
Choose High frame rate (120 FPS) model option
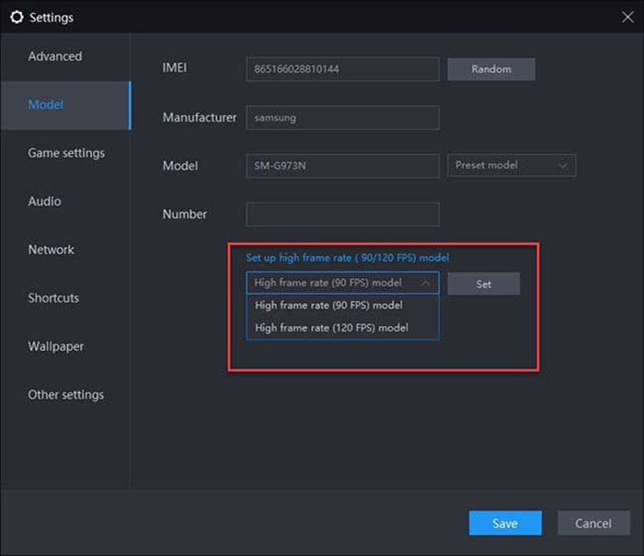click(332, 328)
